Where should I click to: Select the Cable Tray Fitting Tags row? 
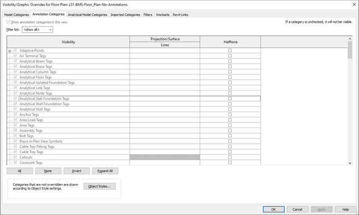pyautogui.click(x=134, y=147)
